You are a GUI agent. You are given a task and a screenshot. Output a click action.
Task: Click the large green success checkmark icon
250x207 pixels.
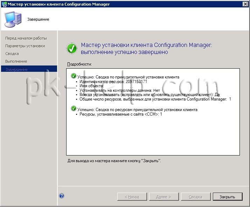click(72, 48)
